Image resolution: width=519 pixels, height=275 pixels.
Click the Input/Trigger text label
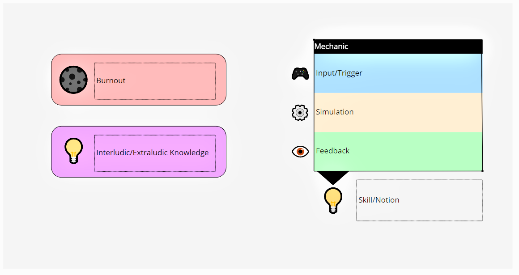(x=339, y=73)
